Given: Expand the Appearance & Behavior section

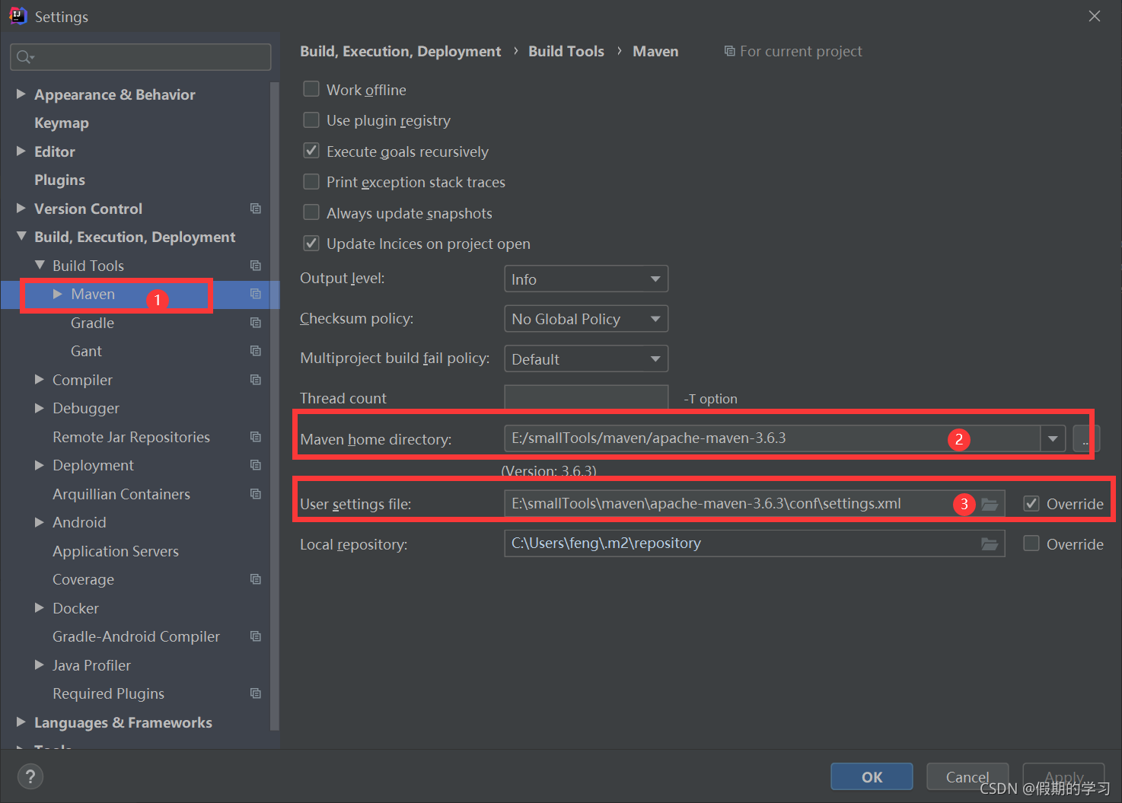Looking at the screenshot, I should point(21,94).
